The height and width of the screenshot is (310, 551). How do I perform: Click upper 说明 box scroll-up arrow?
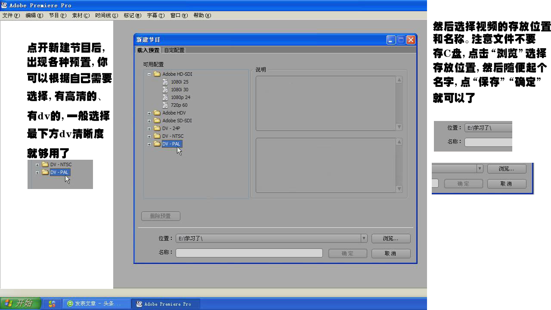[x=399, y=80]
